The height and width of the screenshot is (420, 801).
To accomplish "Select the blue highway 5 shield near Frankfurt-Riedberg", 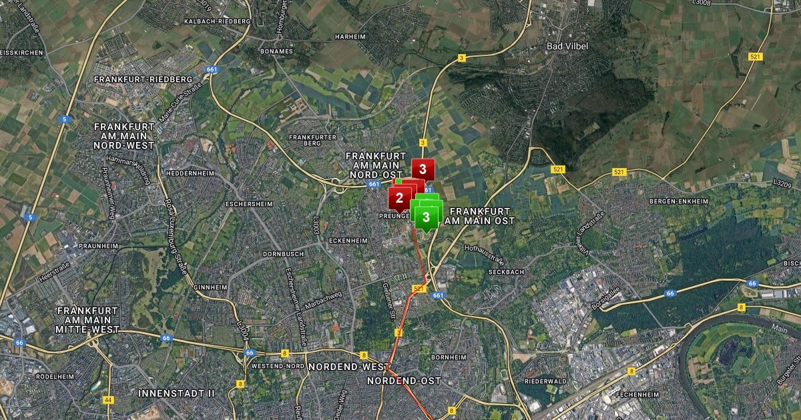I will tap(65, 119).
